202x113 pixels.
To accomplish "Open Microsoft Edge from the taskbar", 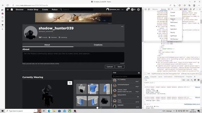I will [x=49, y=111].
